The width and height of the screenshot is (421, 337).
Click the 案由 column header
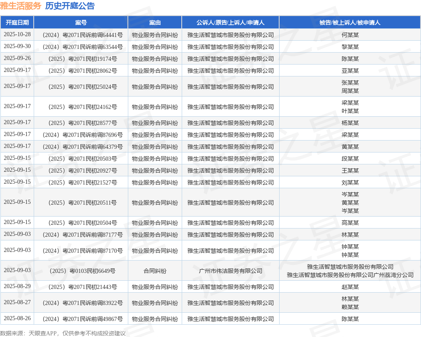click(x=155, y=23)
